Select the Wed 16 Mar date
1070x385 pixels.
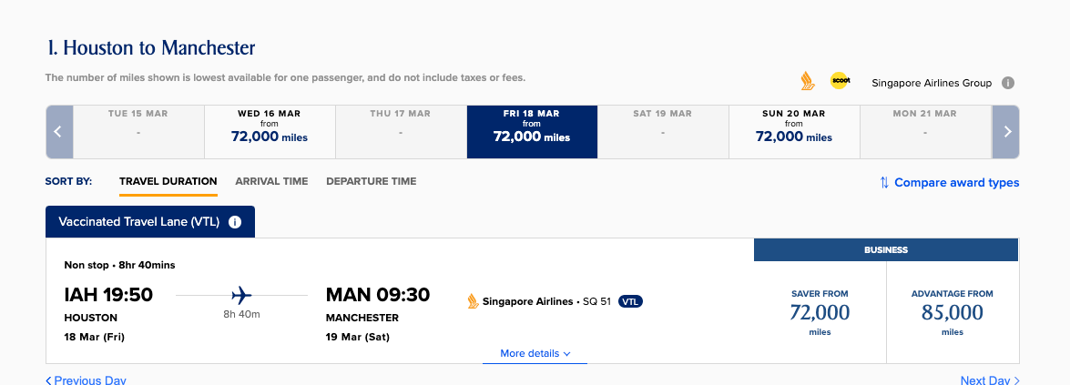[x=270, y=132]
